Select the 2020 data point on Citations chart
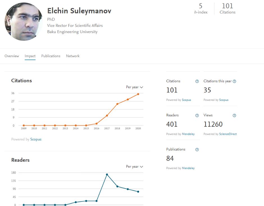Image resolution: width=264 pixels, height=206 pixels. point(138,94)
